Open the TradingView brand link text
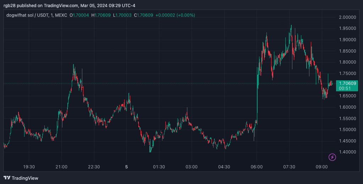The height and width of the screenshot is (184, 363). coord(25,178)
